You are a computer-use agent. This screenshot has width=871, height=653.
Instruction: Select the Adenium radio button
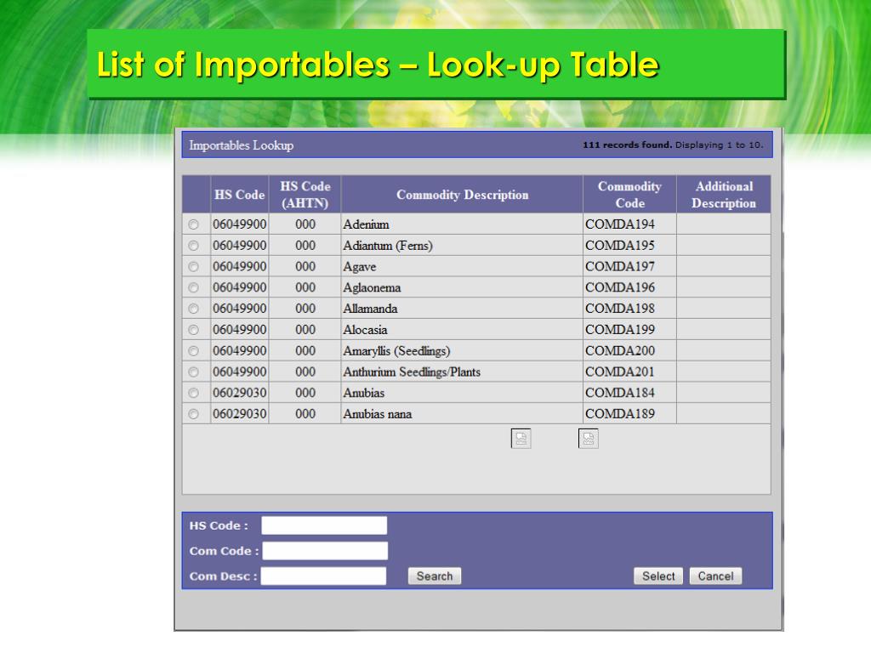click(193, 224)
